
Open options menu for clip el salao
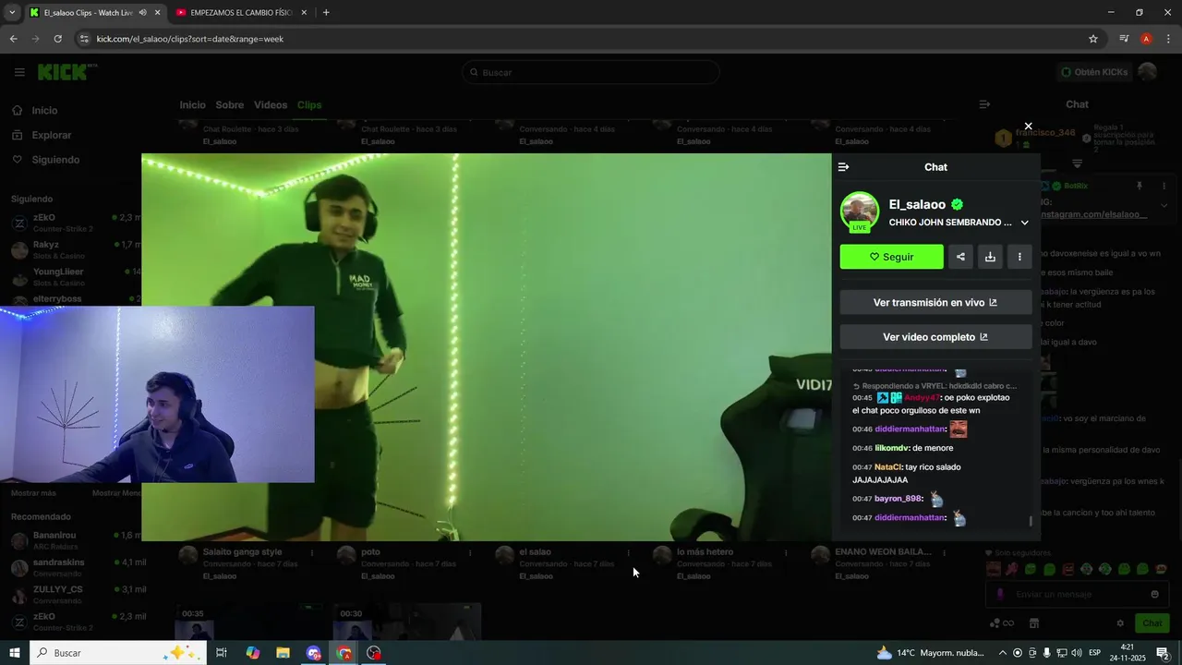tap(628, 552)
